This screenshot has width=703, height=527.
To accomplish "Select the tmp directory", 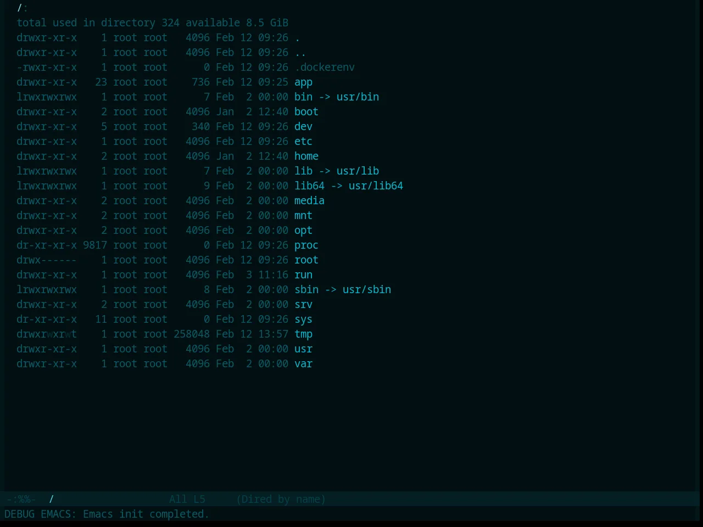I will pos(303,334).
